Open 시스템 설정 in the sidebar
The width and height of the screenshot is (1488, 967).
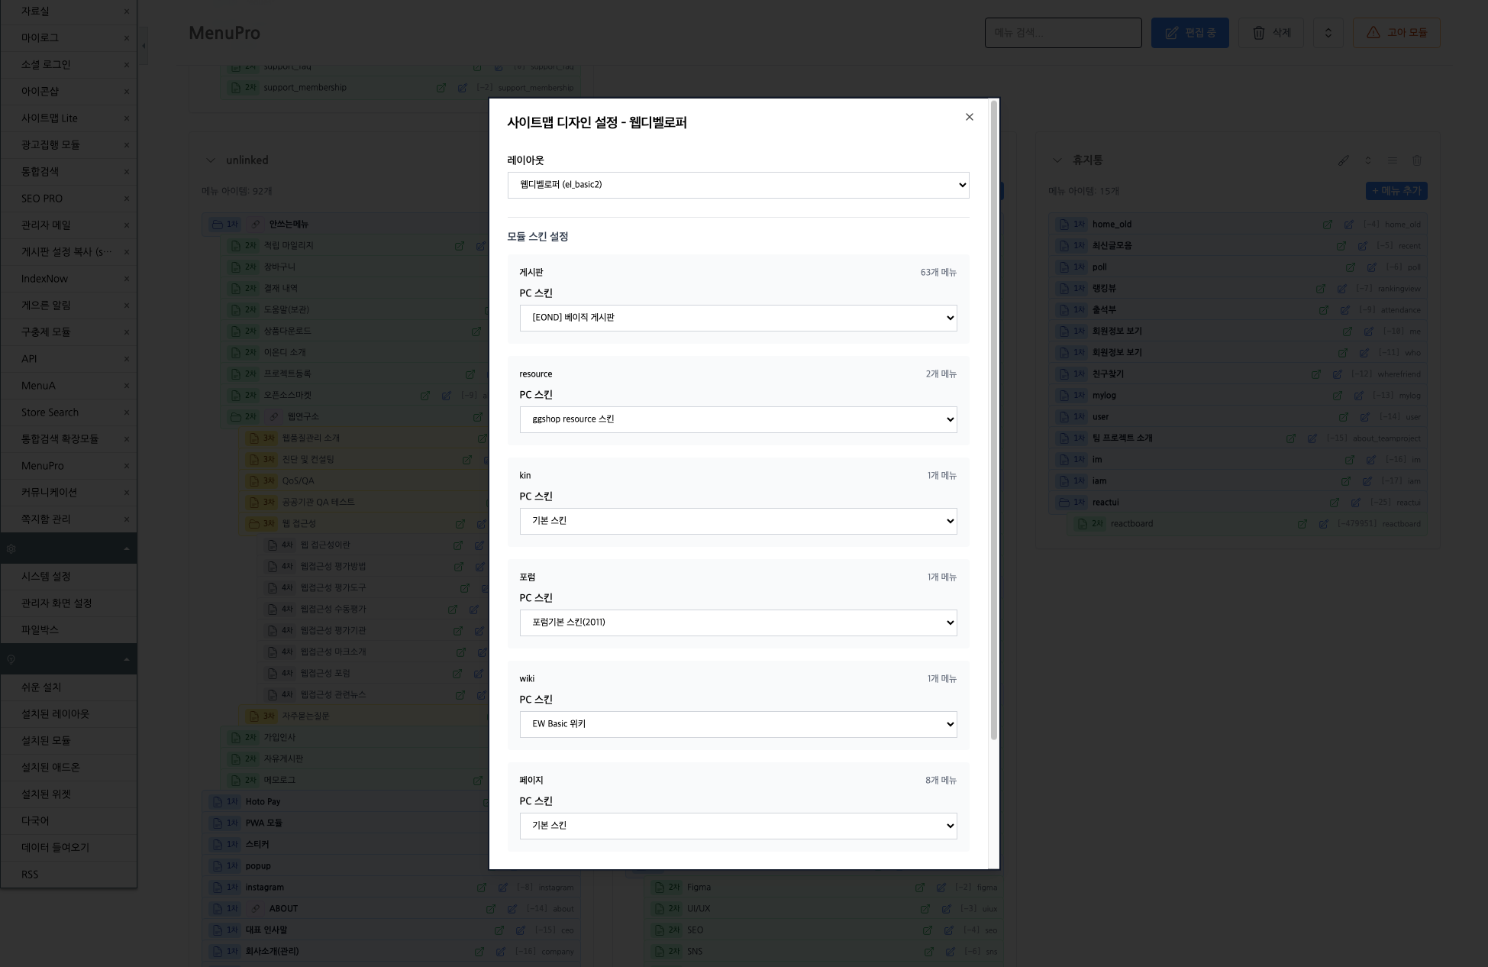pyautogui.click(x=46, y=577)
